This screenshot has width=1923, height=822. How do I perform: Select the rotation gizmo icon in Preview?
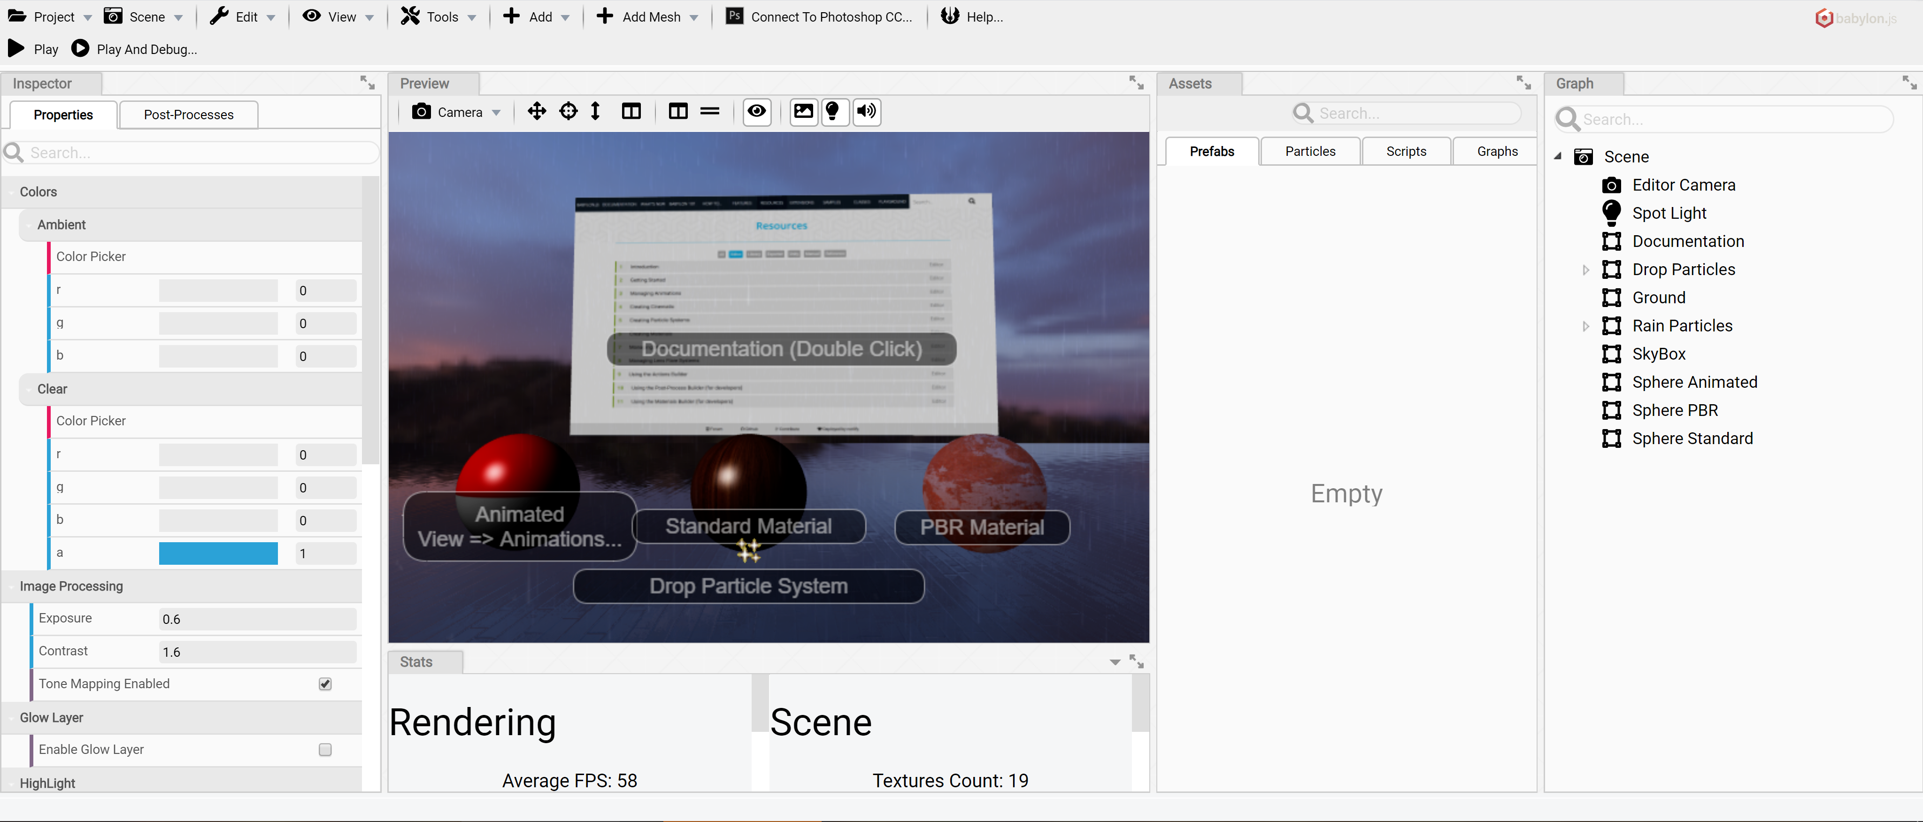tap(568, 112)
